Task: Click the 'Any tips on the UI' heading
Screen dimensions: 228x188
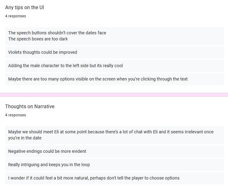Action: tap(25, 7)
